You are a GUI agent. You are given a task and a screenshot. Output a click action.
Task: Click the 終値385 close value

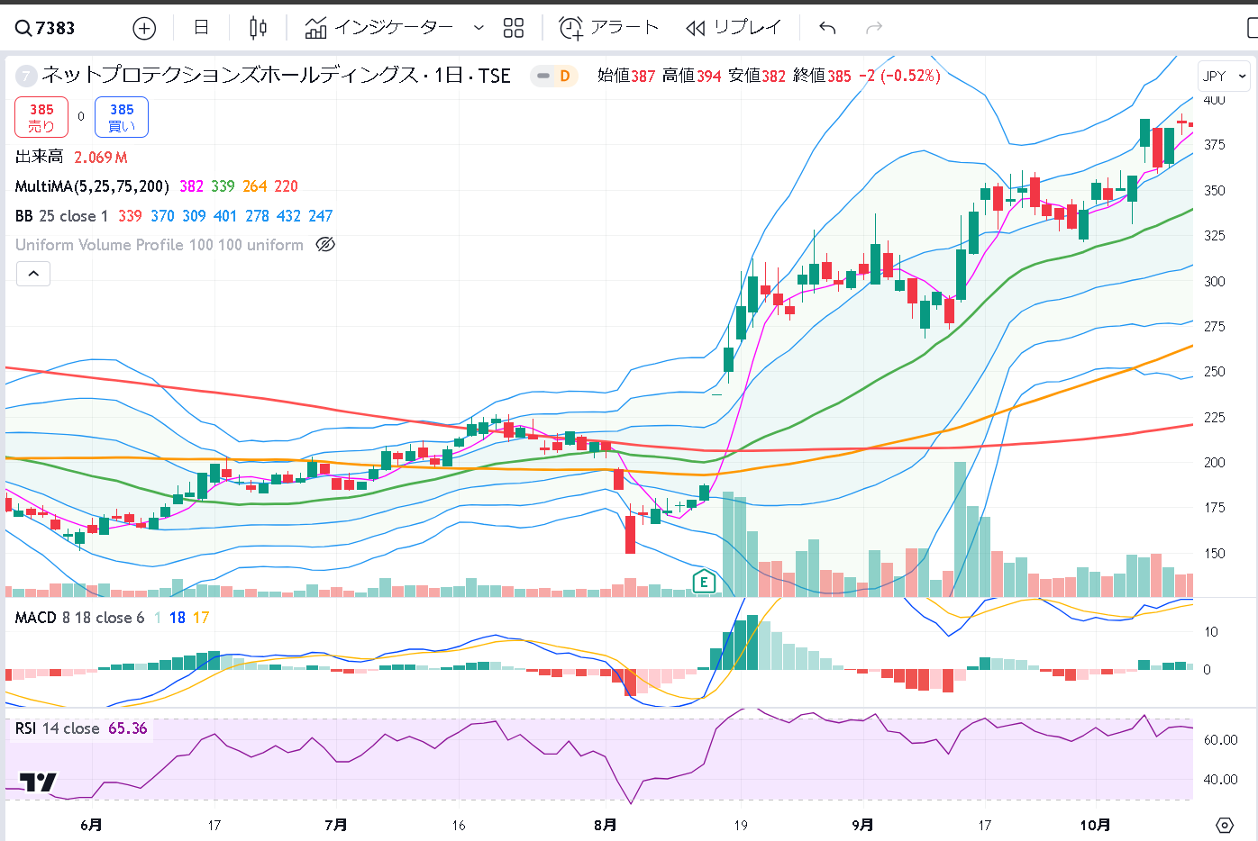(822, 76)
